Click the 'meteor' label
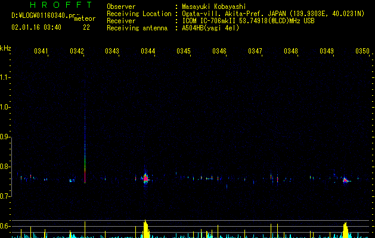This screenshot has height=238, width=375. pos(85,18)
